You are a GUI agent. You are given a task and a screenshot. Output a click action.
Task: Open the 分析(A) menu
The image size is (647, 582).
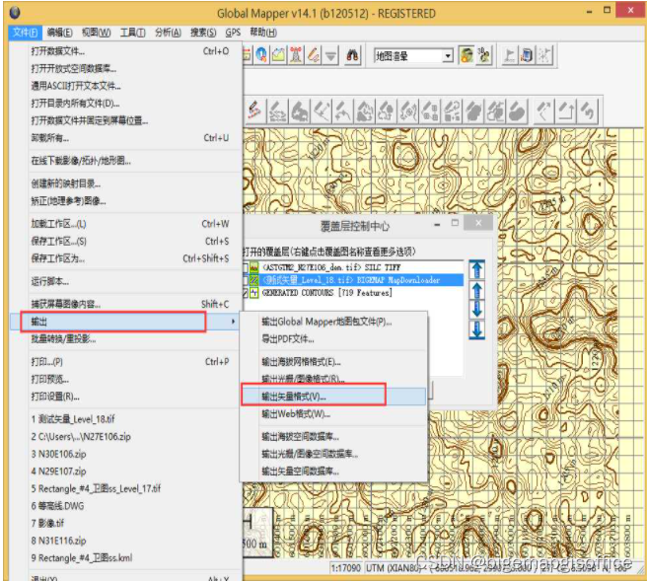click(168, 33)
